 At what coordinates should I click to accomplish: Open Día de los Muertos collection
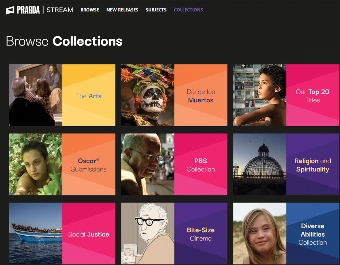pyautogui.click(x=201, y=96)
